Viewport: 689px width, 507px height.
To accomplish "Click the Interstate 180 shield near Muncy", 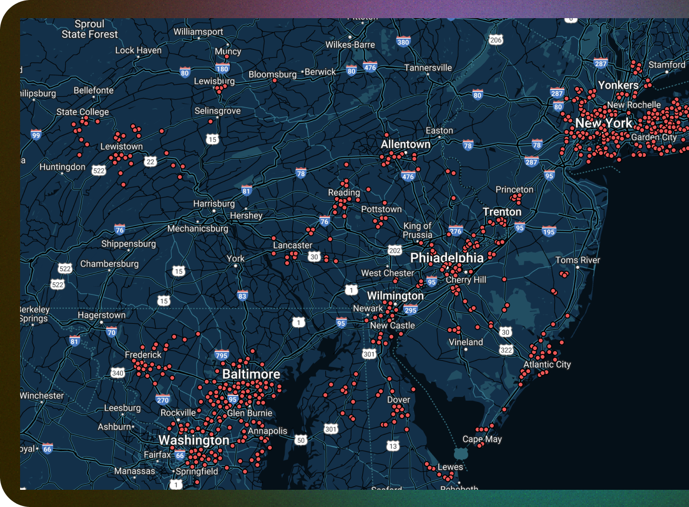I will point(222,68).
